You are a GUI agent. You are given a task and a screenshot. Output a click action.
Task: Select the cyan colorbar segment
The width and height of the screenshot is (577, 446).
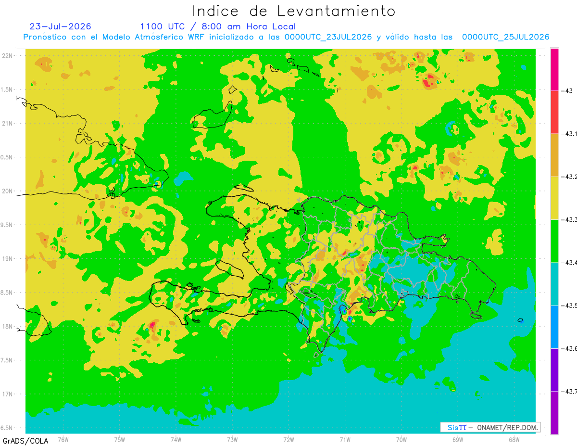pos(554,283)
